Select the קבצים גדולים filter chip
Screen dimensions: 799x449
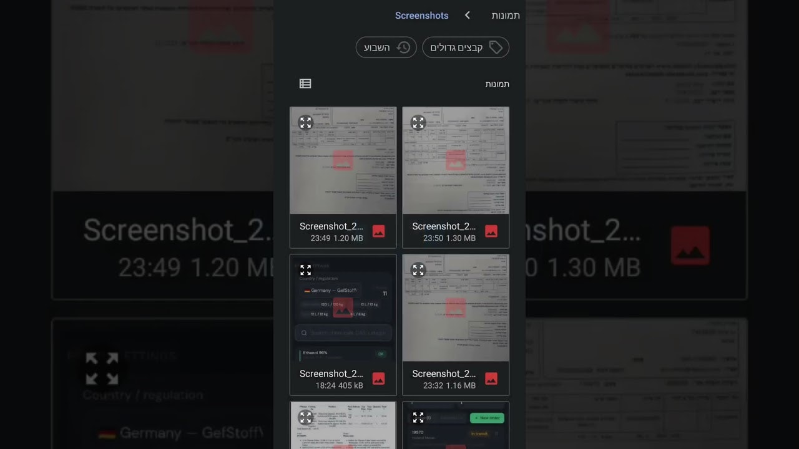click(x=466, y=47)
